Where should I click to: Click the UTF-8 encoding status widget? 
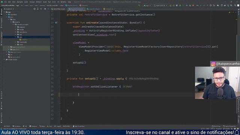tap(213, 129)
